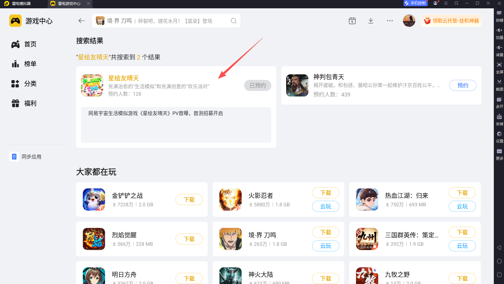Download 烈焰觉醒

coord(189,239)
